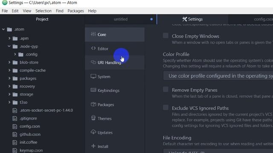Open the Color Profile dropdown
The height and width of the screenshot is (153, 273).
(218, 76)
